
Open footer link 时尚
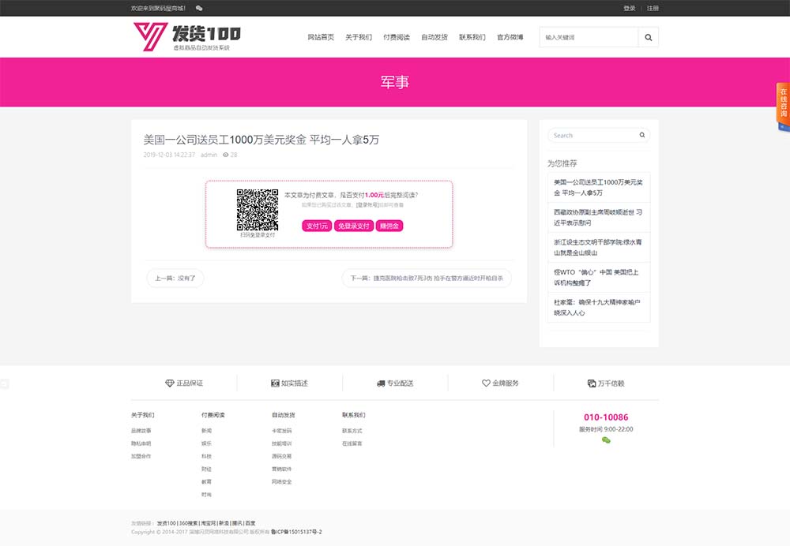206,495
